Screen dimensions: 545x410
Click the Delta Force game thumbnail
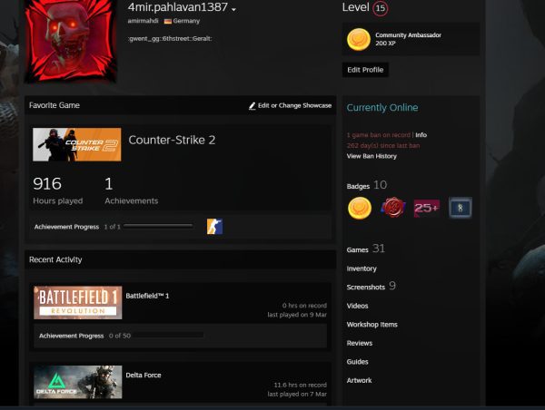pos(77,382)
